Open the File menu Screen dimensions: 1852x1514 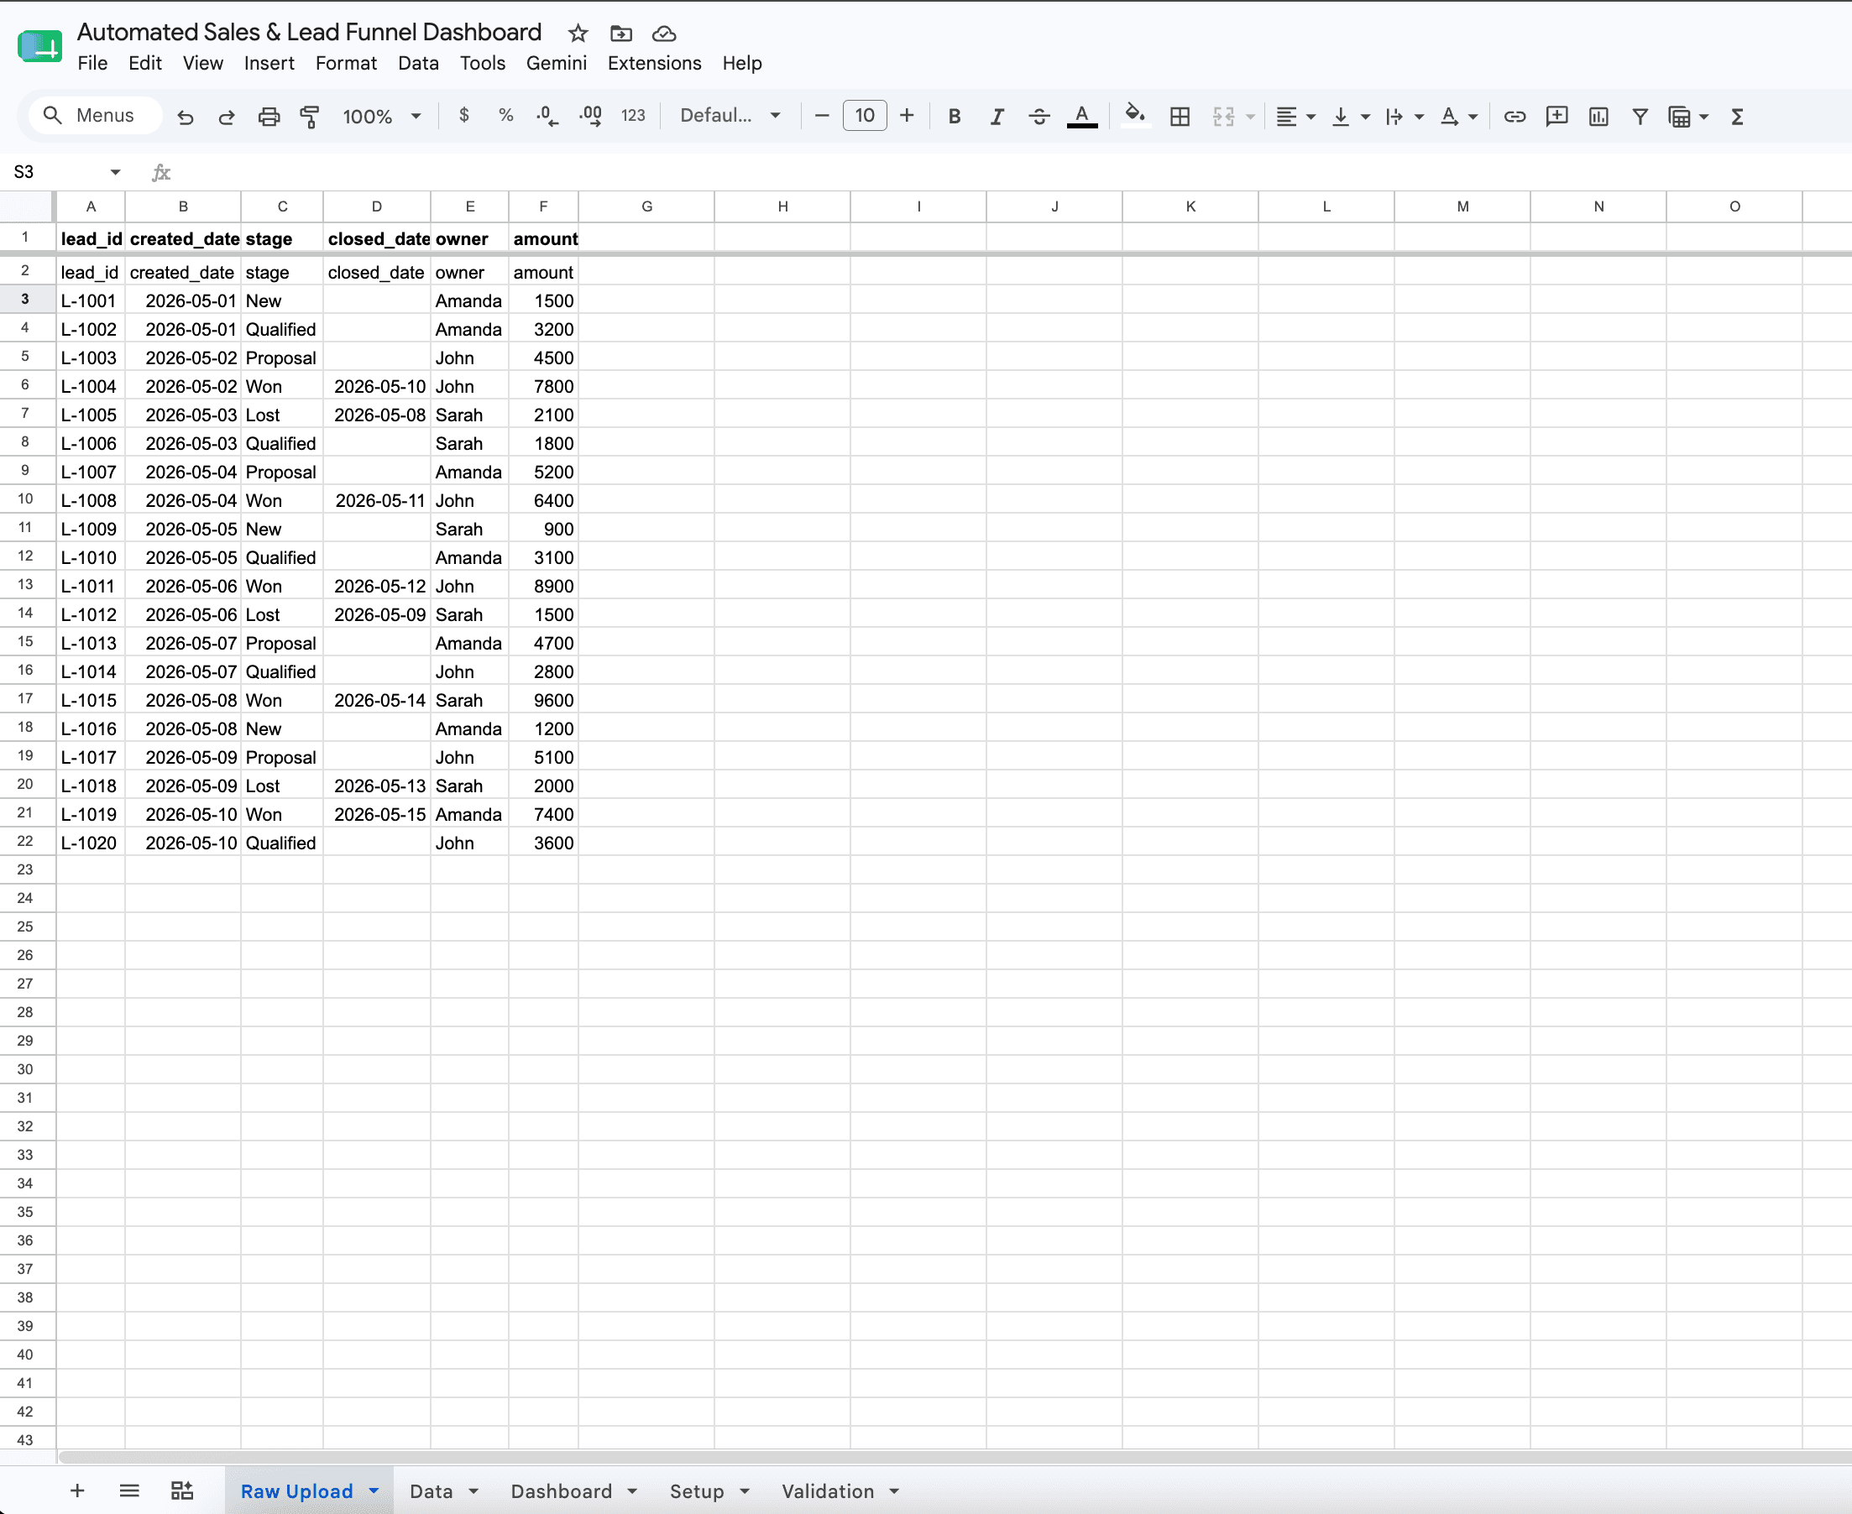tap(92, 63)
